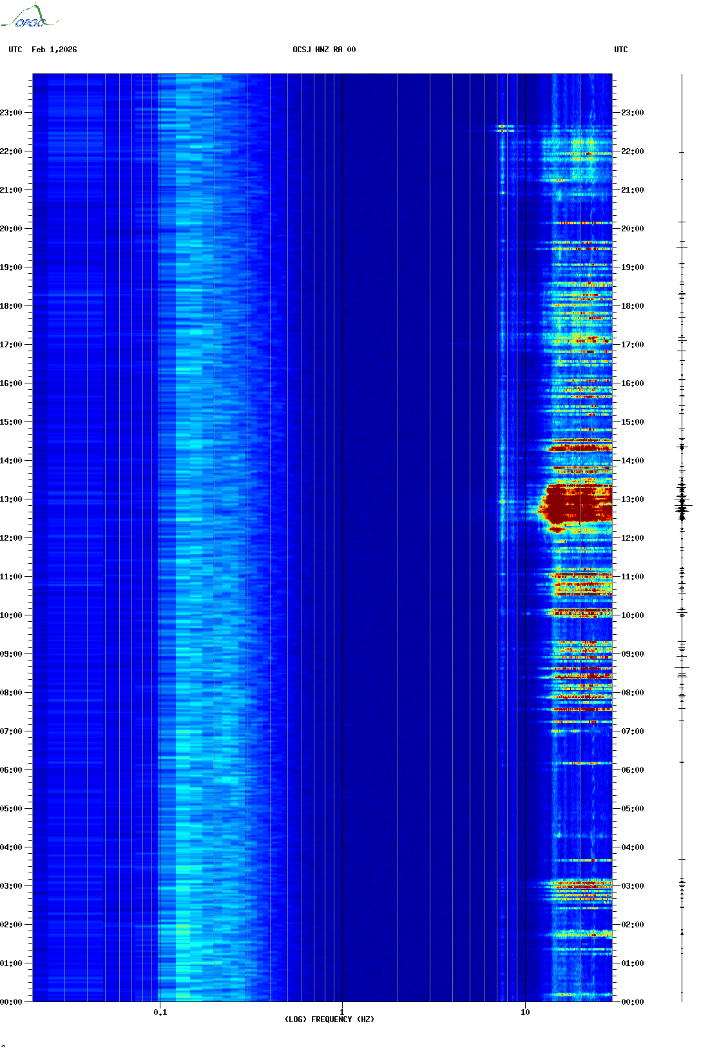710x1053 pixels.
Task: Click the UTC label at top right
Action: tap(620, 50)
